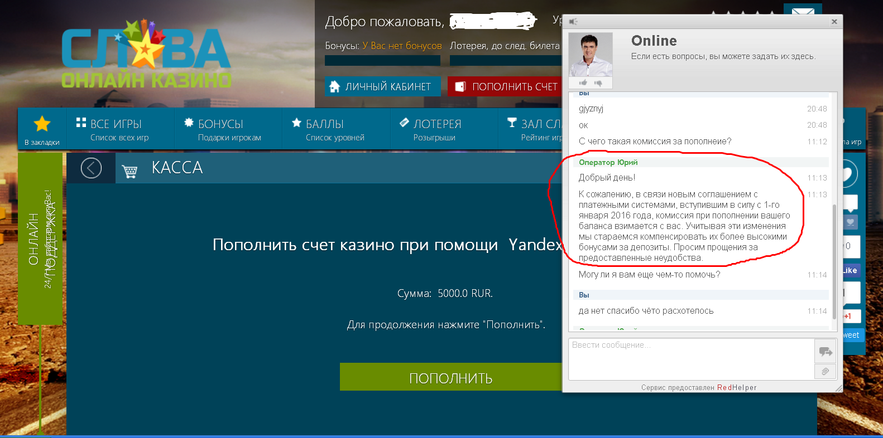Click the Google +1 share button

[x=851, y=316]
